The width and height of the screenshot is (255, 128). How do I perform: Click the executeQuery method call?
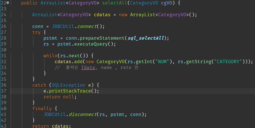coord(91,44)
